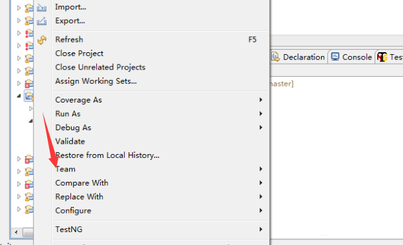Choose Assign Working Sets... entry
403x245 pixels.
click(x=96, y=81)
